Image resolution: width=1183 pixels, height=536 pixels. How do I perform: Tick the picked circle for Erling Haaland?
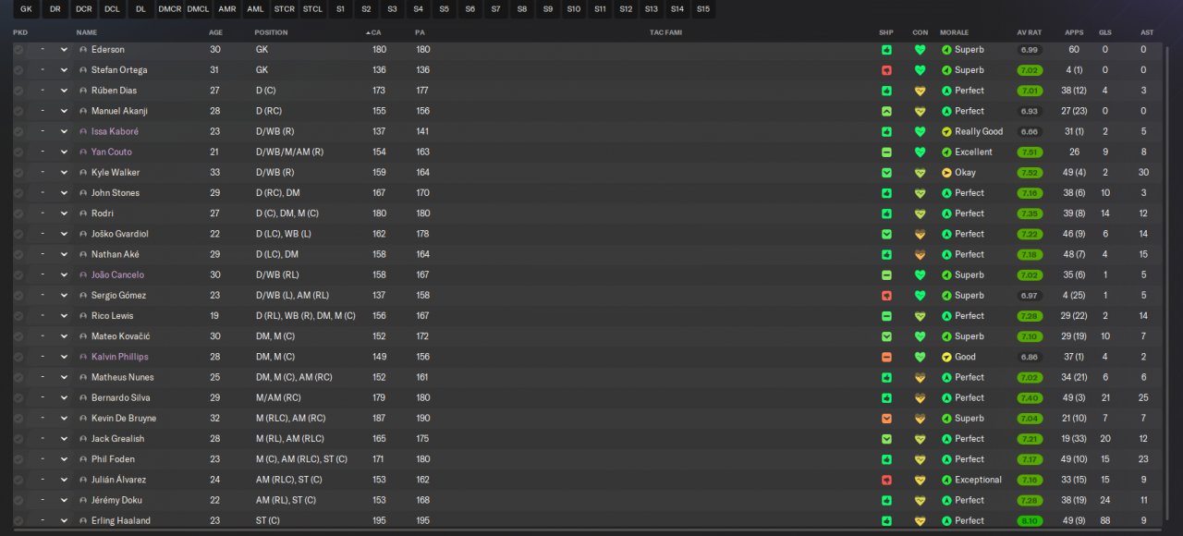click(x=18, y=521)
